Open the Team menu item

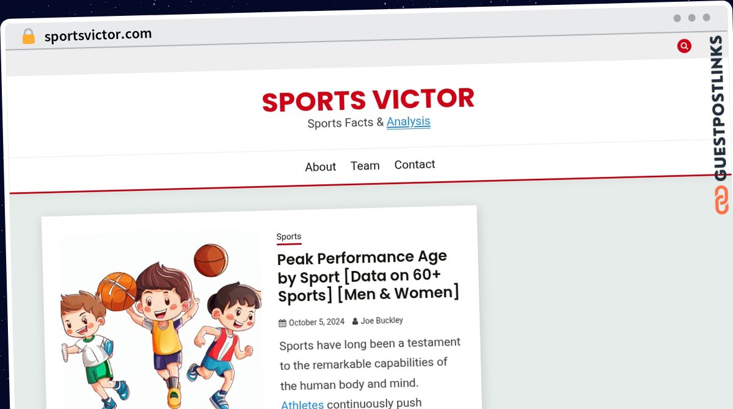tap(365, 165)
